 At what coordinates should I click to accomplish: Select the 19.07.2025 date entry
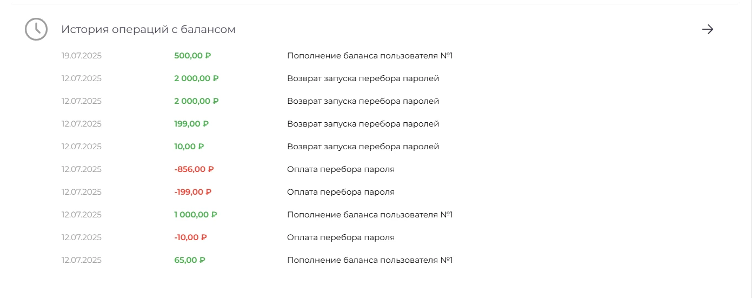(x=82, y=56)
